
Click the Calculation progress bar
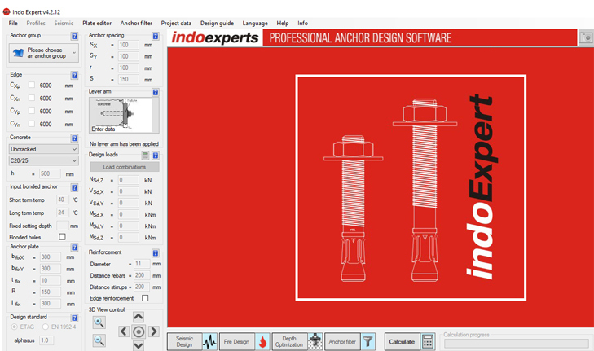pyautogui.click(x=517, y=344)
